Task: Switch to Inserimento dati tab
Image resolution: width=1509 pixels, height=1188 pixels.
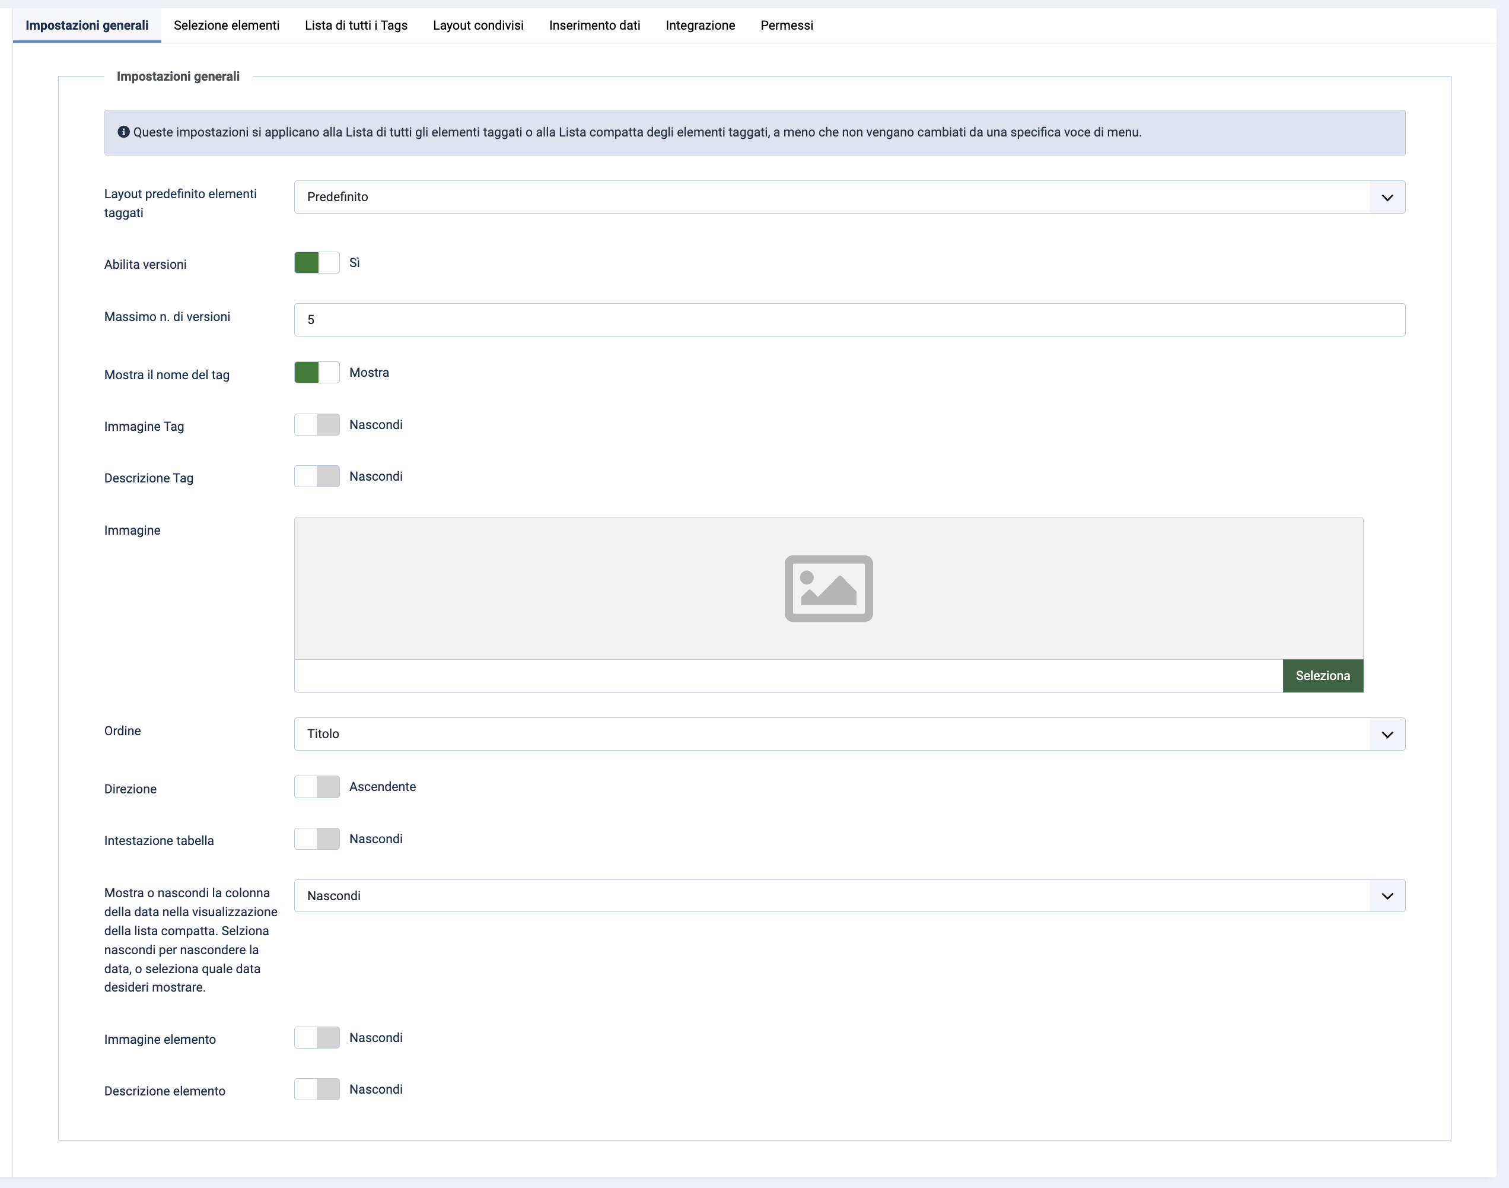Action: 594,25
